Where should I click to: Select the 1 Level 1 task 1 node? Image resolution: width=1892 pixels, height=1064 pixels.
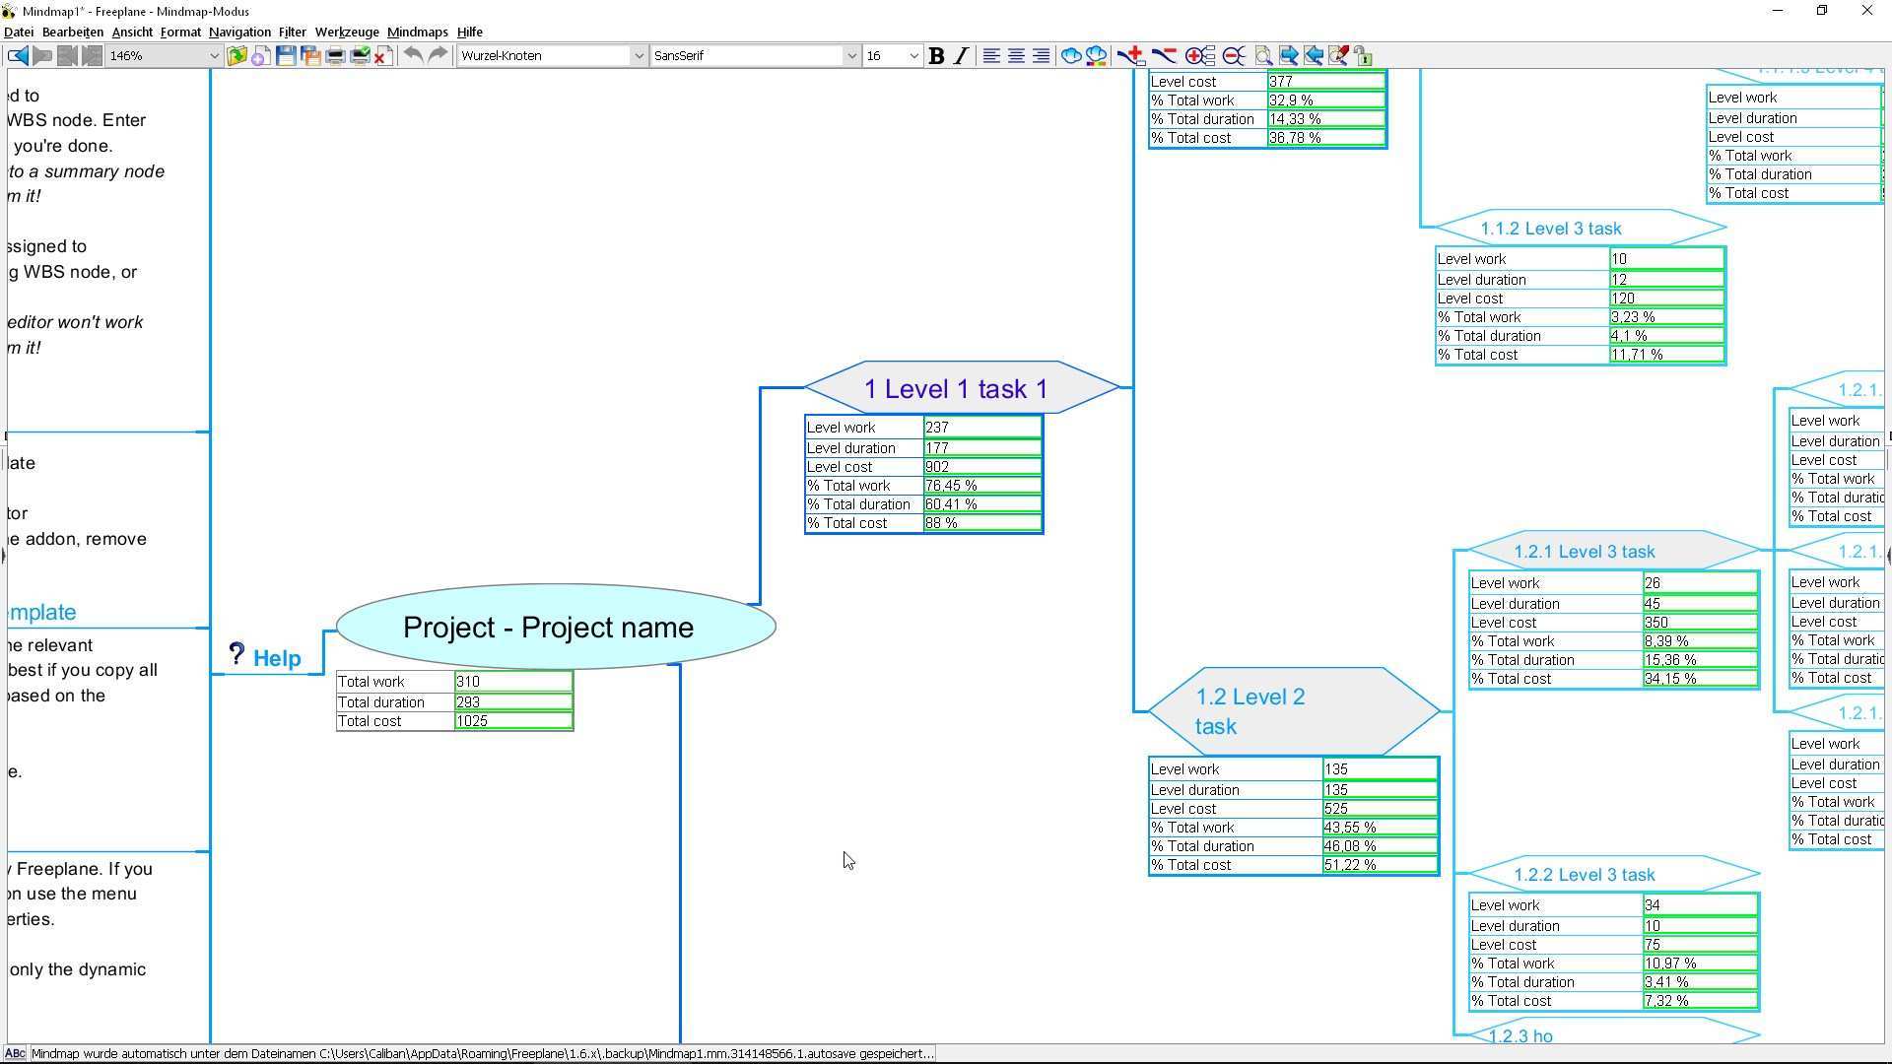(x=955, y=389)
